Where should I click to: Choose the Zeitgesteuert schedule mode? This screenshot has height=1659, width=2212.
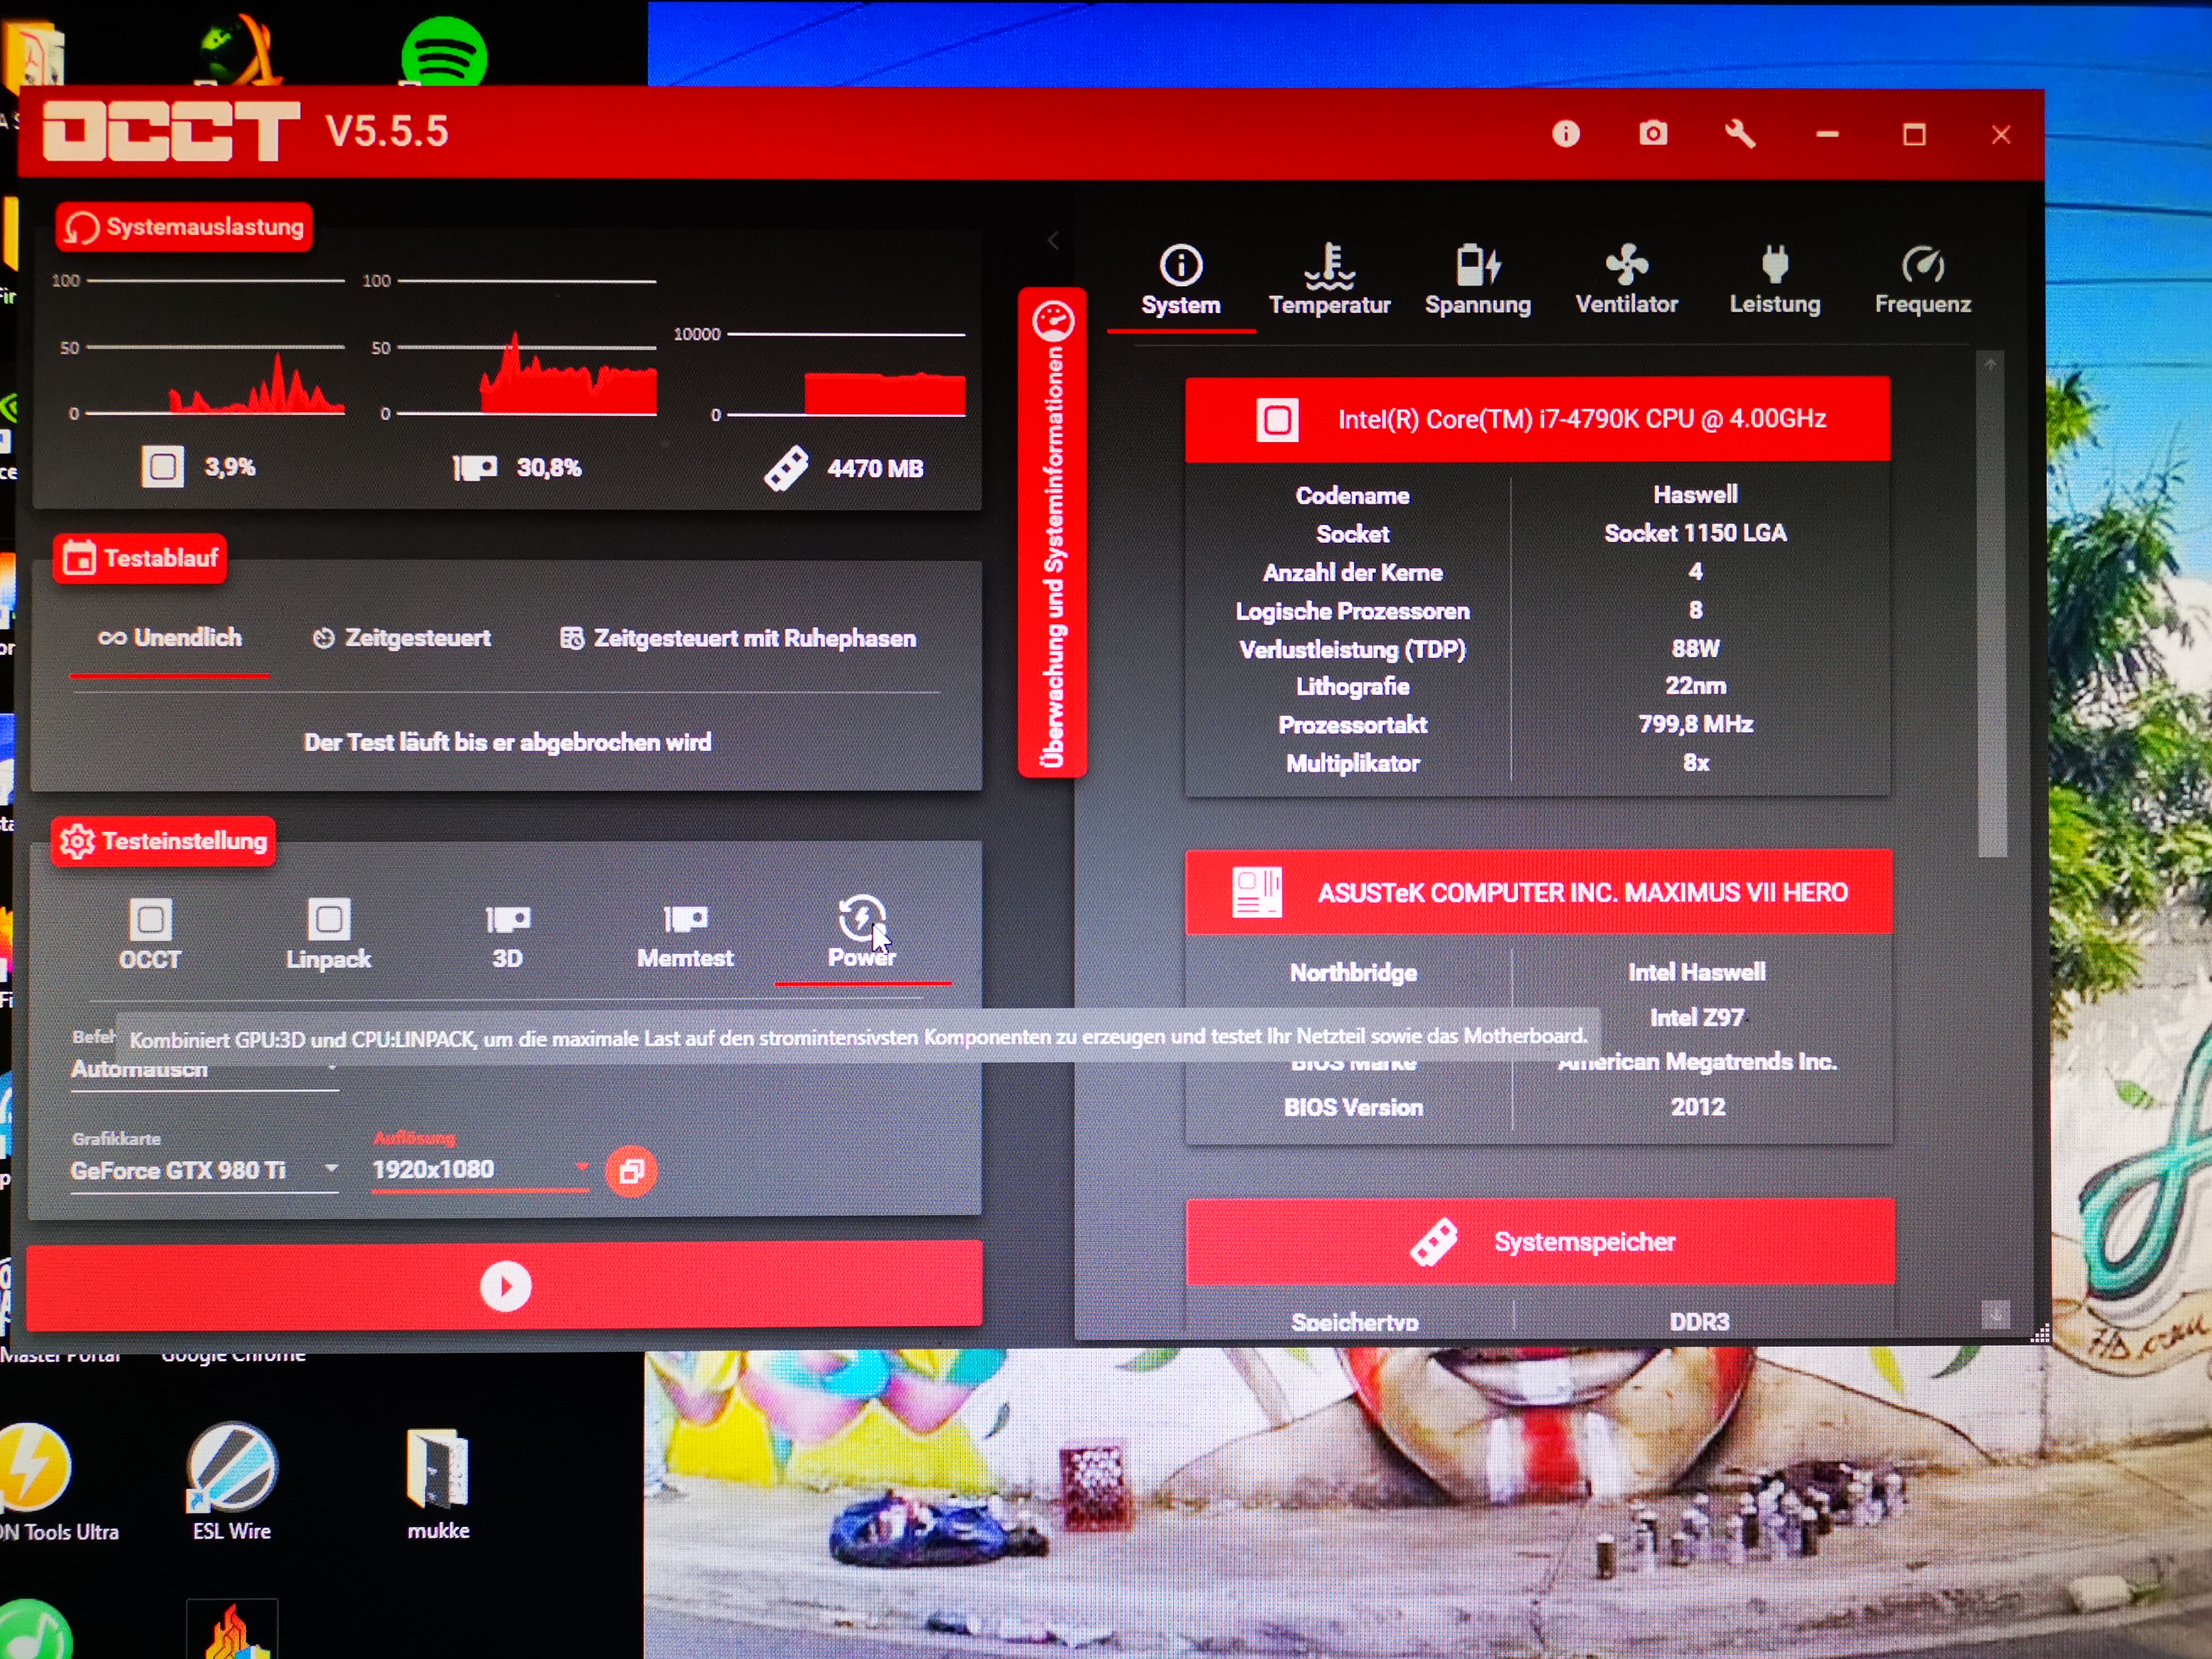point(402,638)
